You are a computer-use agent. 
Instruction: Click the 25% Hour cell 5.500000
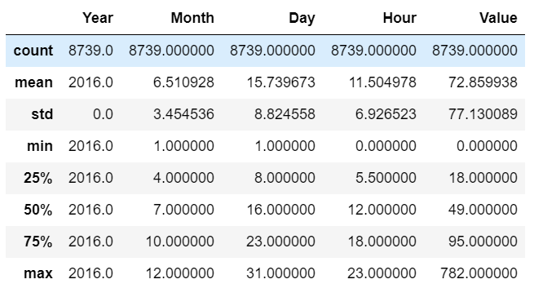(x=386, y=178)
